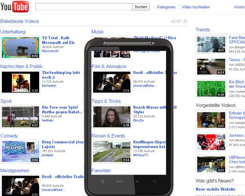This screenshot has height=196, width=245.
Task: Play Farid Bang Trends thumbnail
Action: (211, 44)
